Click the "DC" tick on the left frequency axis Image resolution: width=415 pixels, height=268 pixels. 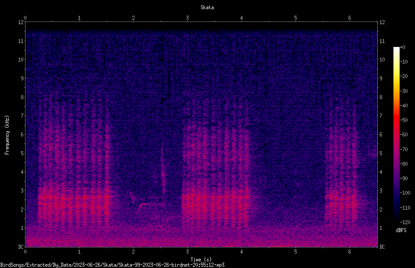coord(21,247)
